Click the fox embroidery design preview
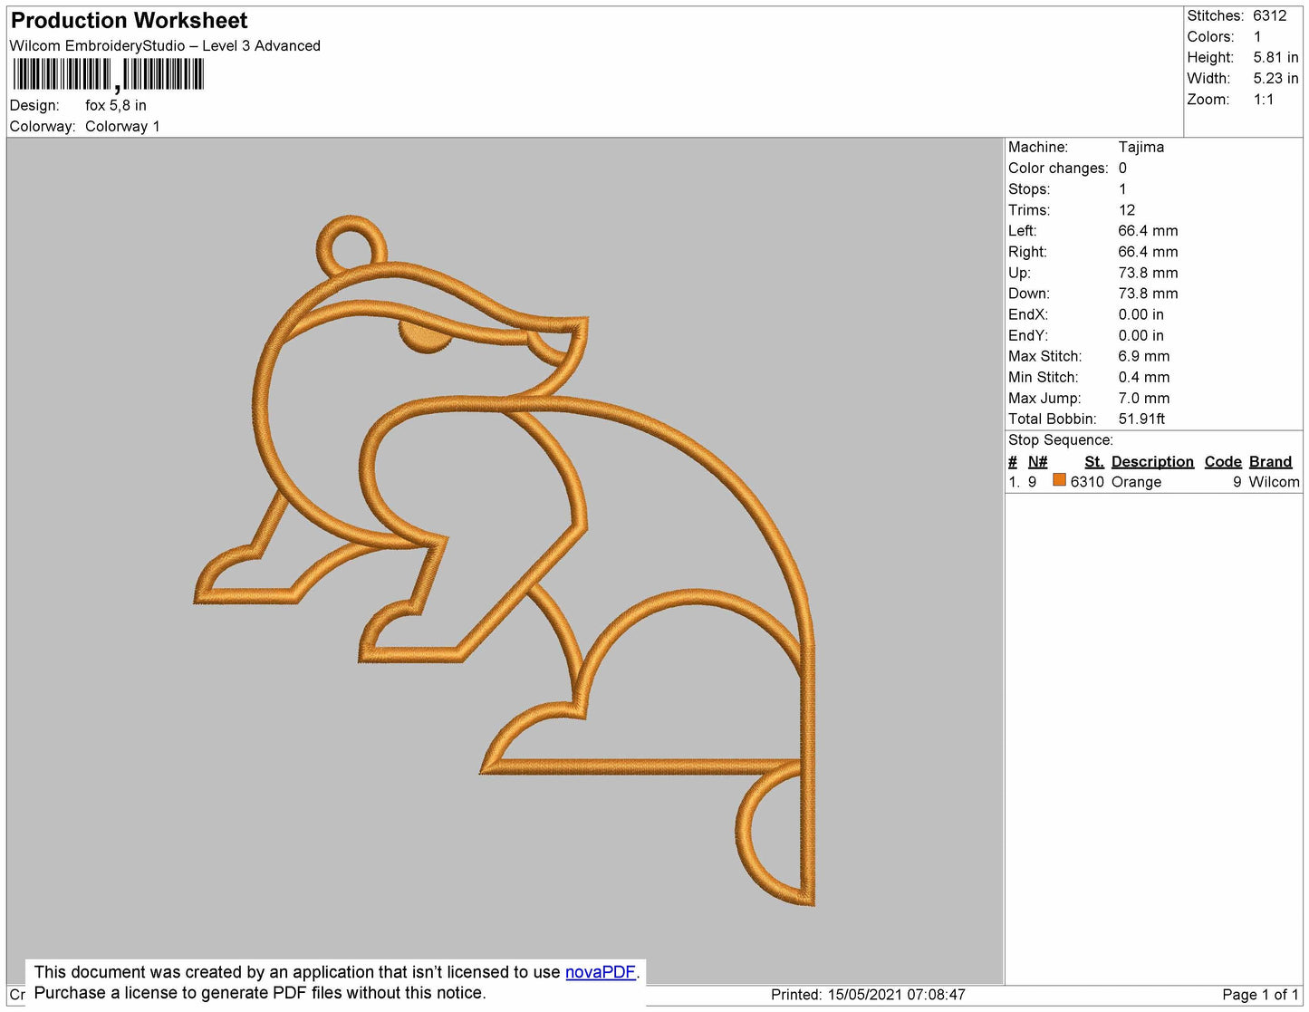 505,561
